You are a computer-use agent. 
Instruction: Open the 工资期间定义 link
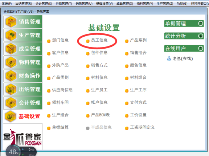coord(142,127)
